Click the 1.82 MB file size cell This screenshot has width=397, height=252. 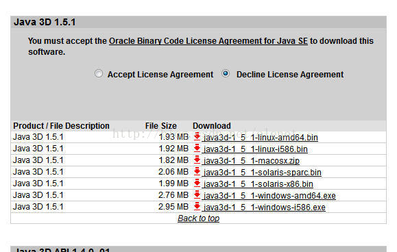coord(173,160)
